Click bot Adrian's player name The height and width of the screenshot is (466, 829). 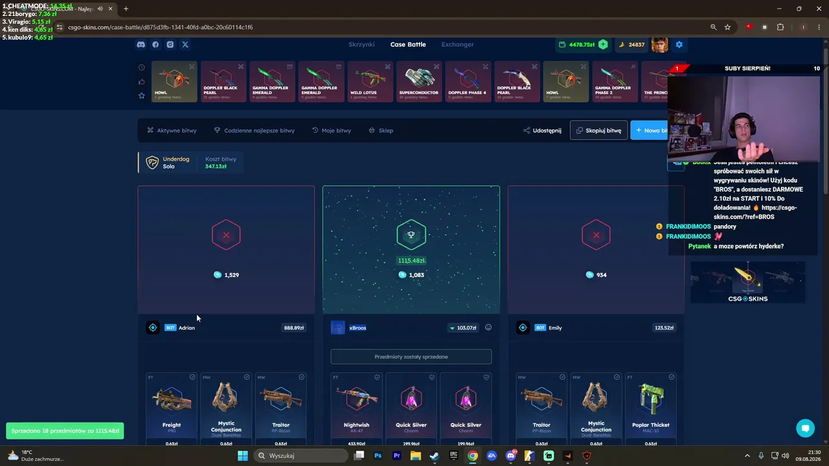tap(187, 328)
